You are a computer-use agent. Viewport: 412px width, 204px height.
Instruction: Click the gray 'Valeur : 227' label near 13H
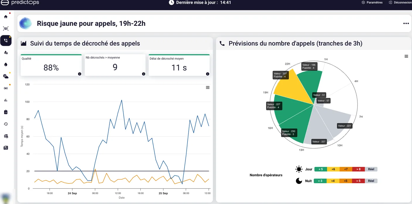(x=319, y=141)
